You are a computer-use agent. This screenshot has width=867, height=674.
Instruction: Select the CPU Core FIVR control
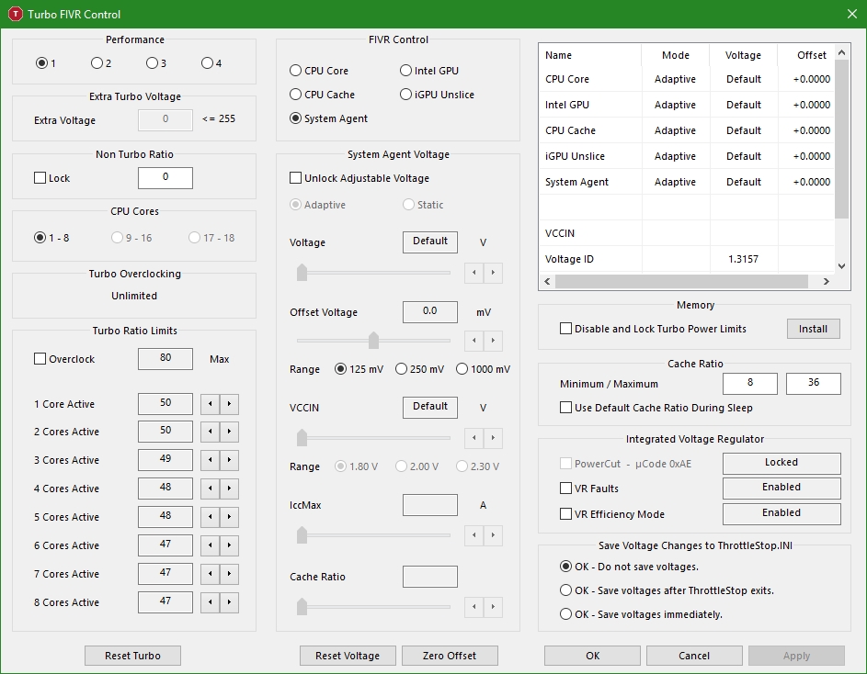click(x=319, y=71)
